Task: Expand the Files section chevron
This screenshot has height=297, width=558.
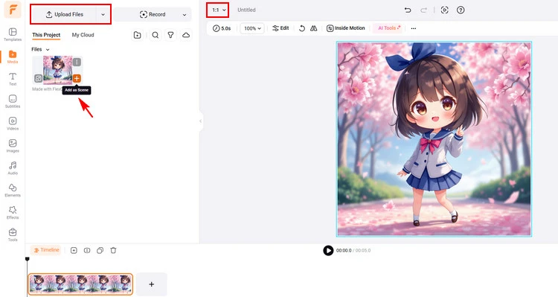Action: coord(48,49)
